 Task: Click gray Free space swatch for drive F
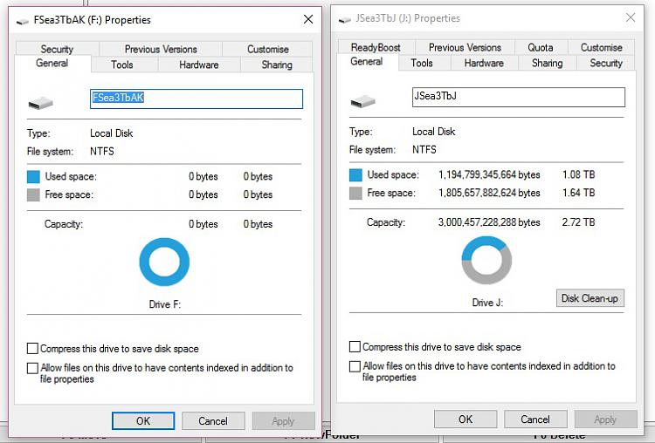click(33, 194)
